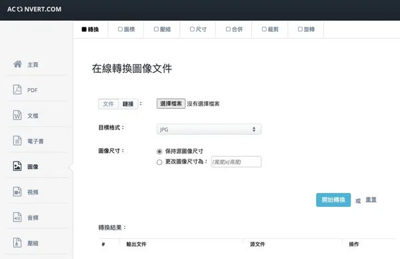The height and width of the screenshot is (259, 400).
Task: Open the archive icon (壓縮) in sidebar
Action: click(17, 243)
